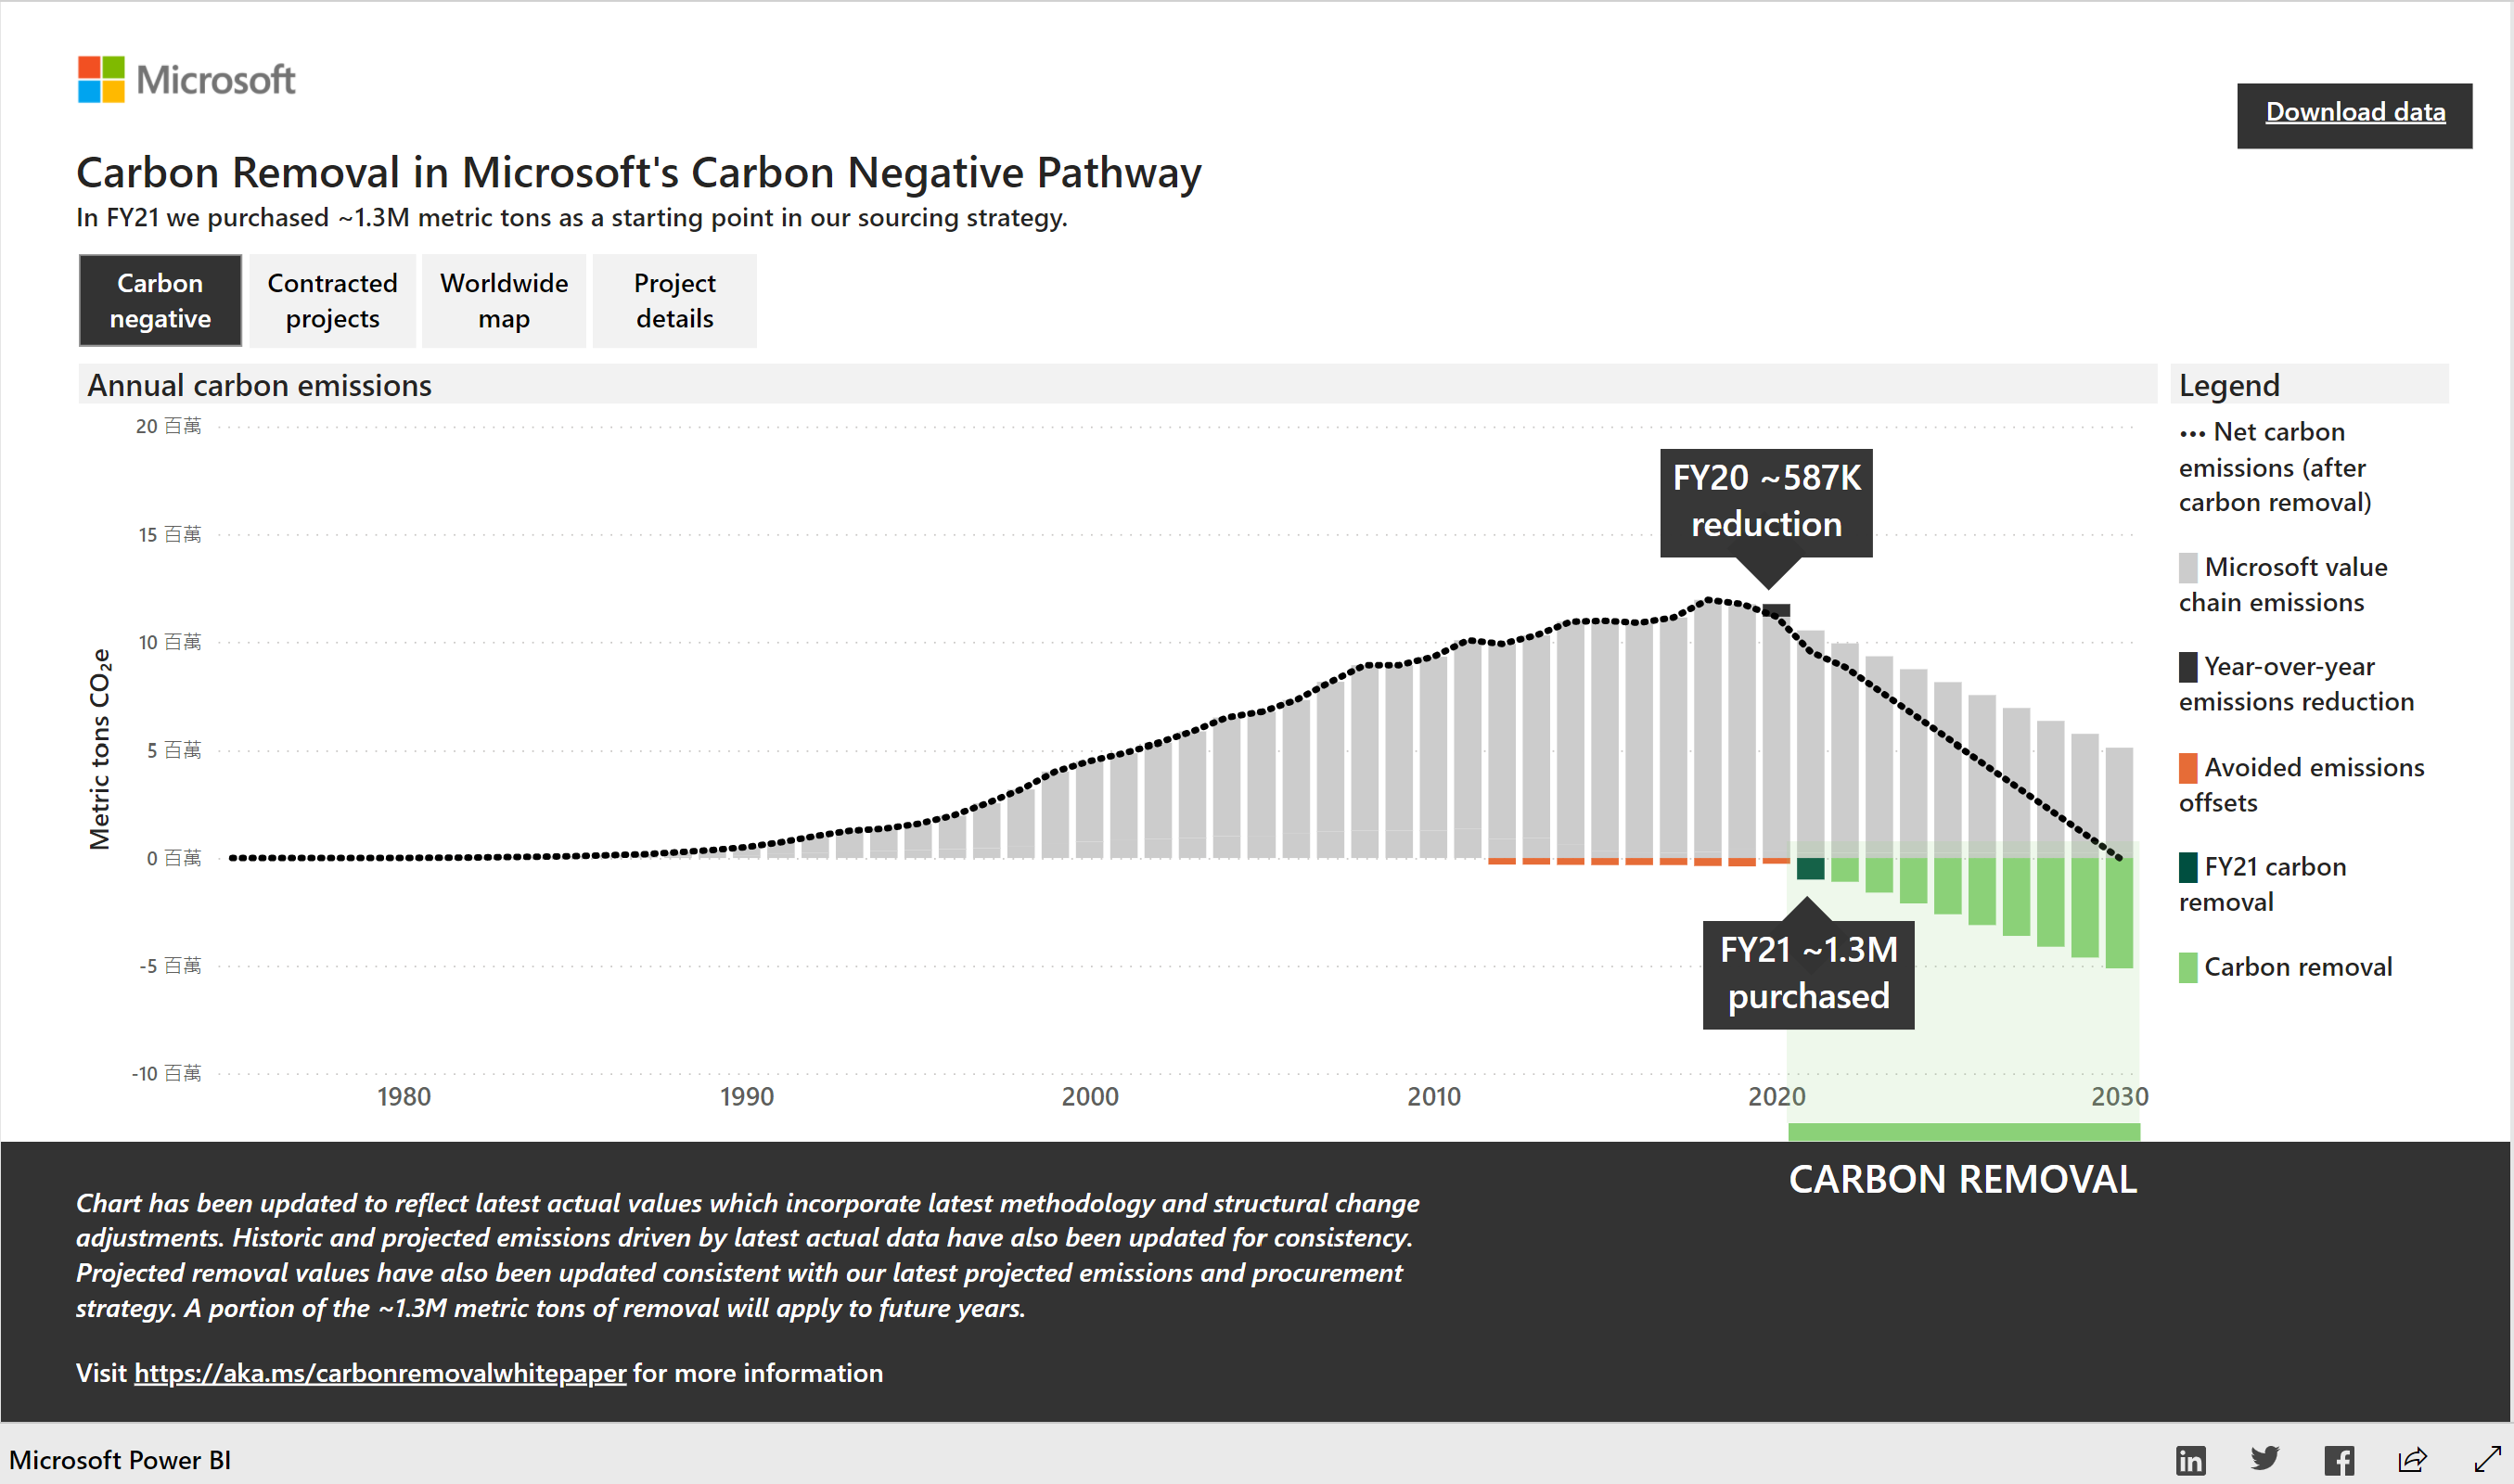Share report on LinkedIn icon
Viewport: 2514px width, 1484px height.
(x=2190, y=1460)
